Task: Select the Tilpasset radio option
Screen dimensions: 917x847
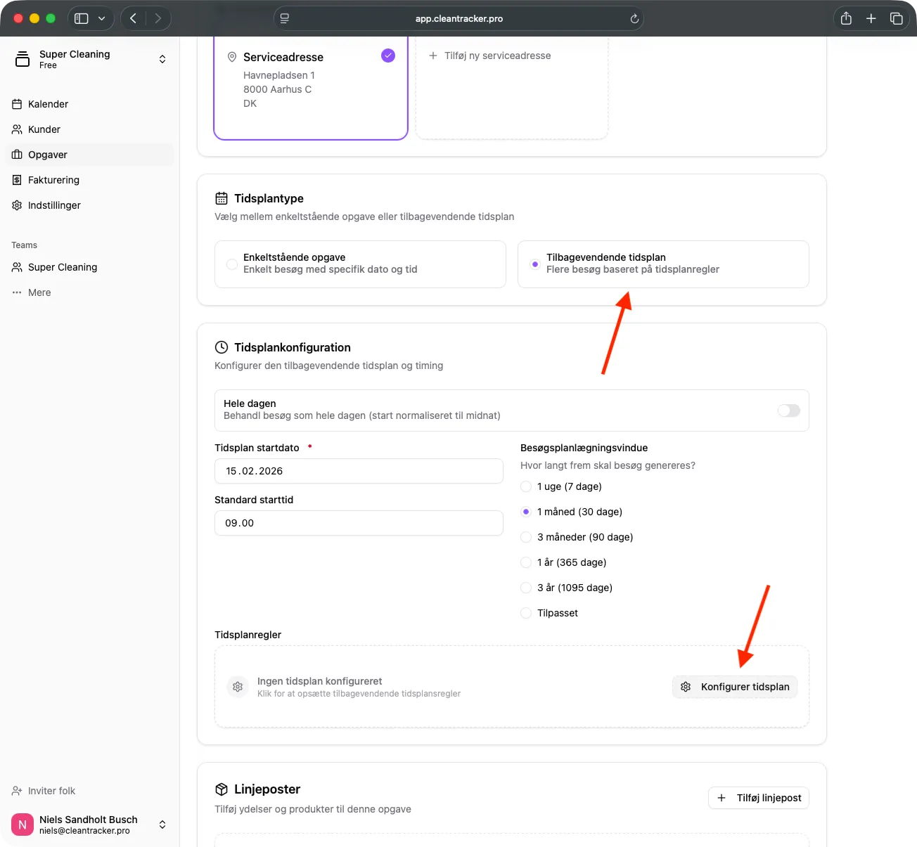Action: 526,613
